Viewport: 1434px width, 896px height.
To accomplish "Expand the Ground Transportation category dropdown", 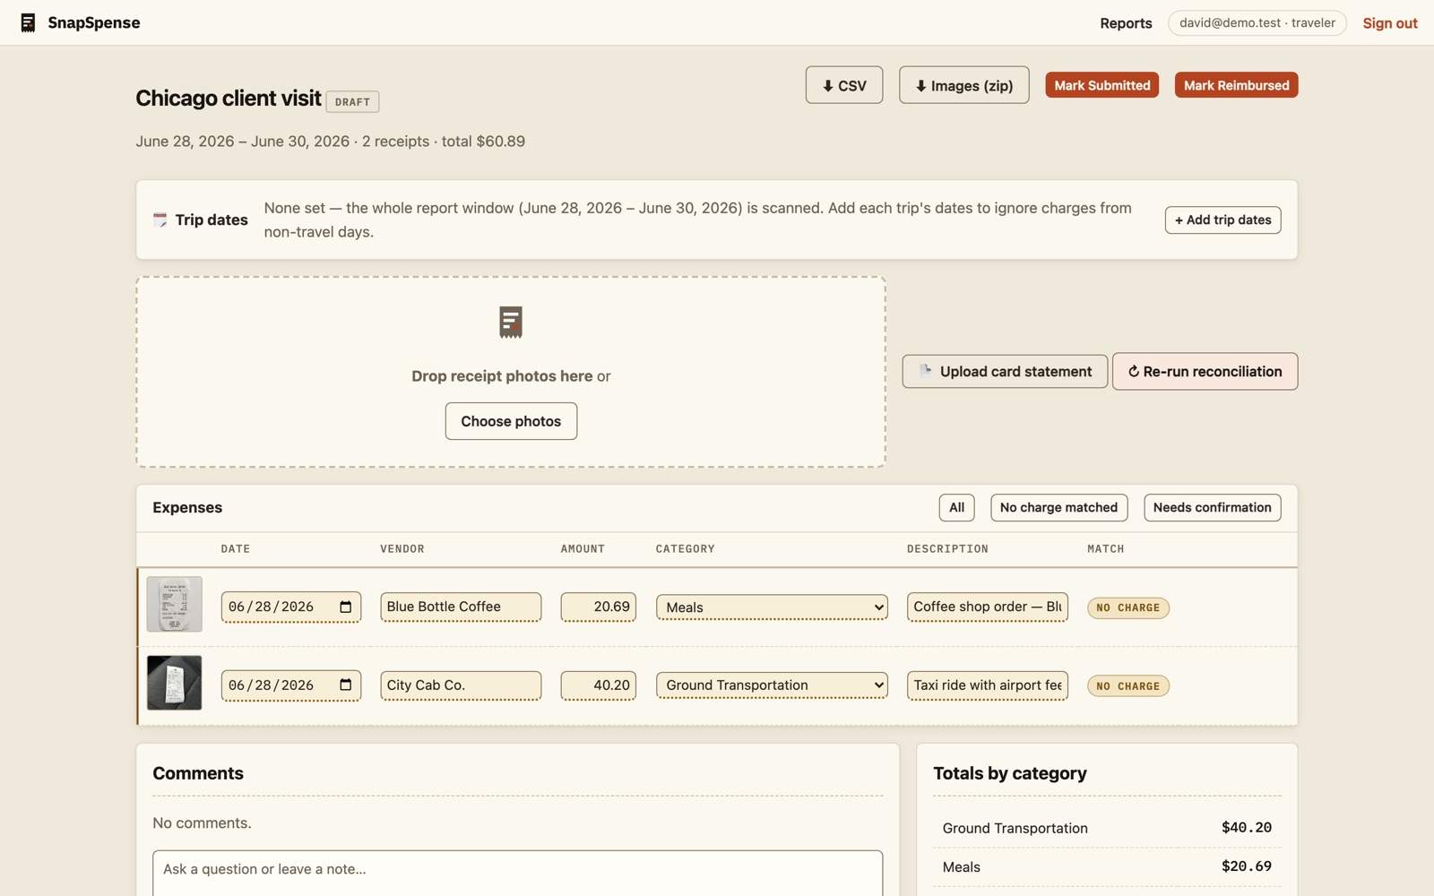I will [772, 685].
